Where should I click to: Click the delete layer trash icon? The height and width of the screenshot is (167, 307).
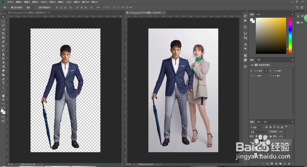[289, 164]
